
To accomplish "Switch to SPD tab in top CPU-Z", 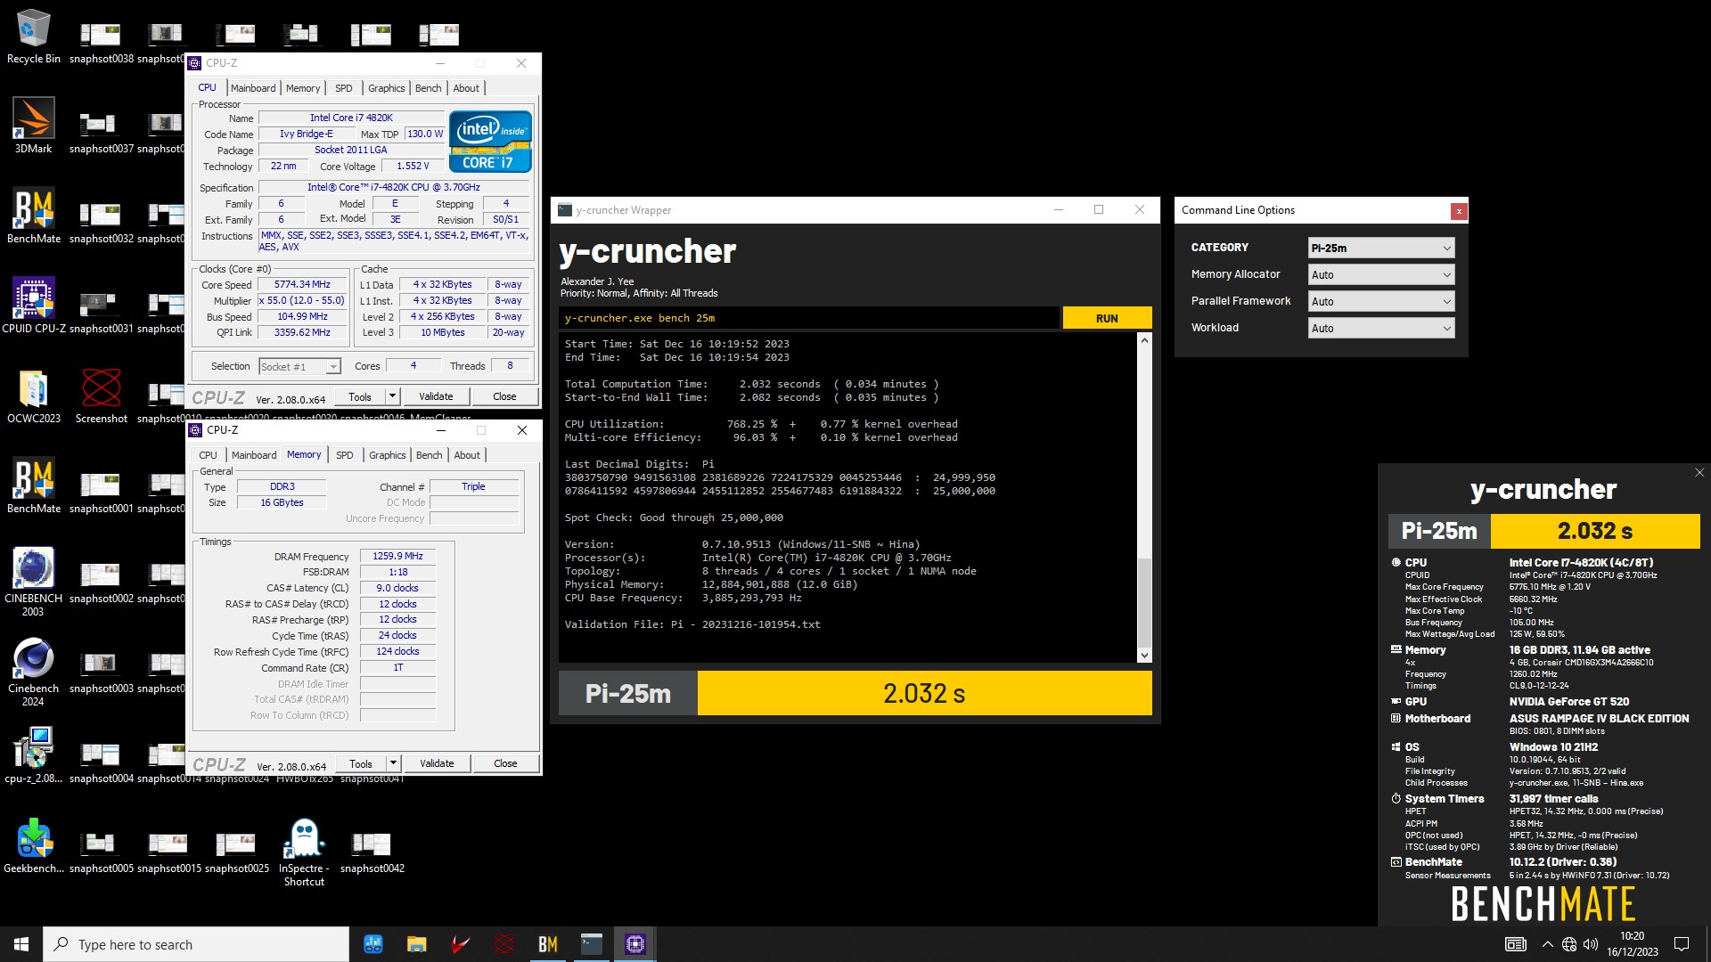I will [x=344, y=88].
